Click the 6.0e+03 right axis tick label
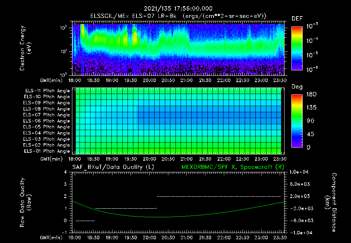Image resolution: width=351 pixels, height=243 pixels. pyautogui.click(x=300, y=184)
